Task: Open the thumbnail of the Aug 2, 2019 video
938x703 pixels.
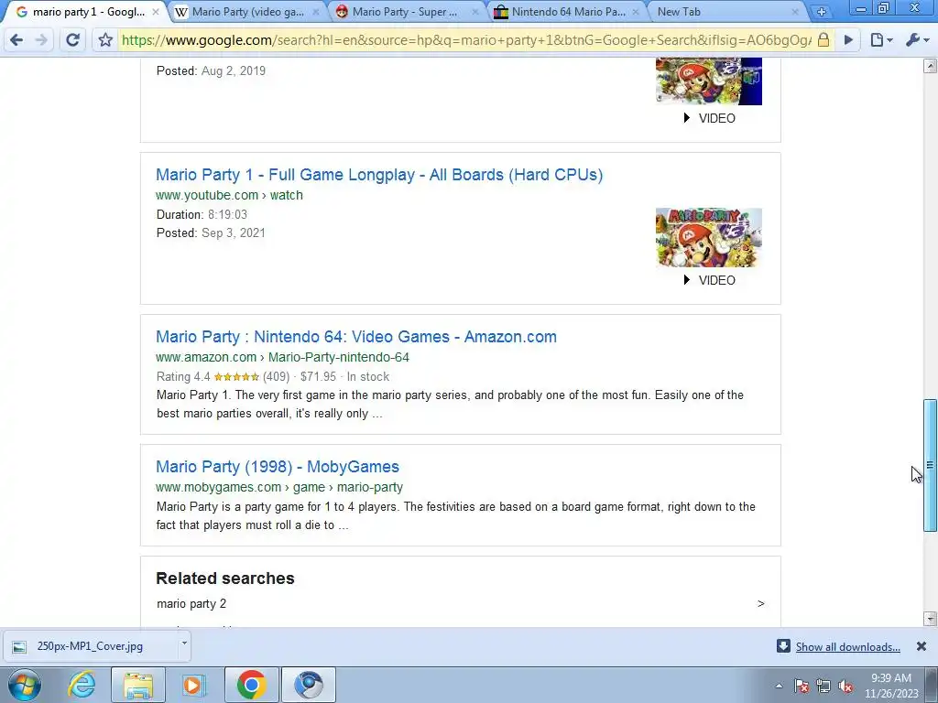Action: tap(709, 81)
